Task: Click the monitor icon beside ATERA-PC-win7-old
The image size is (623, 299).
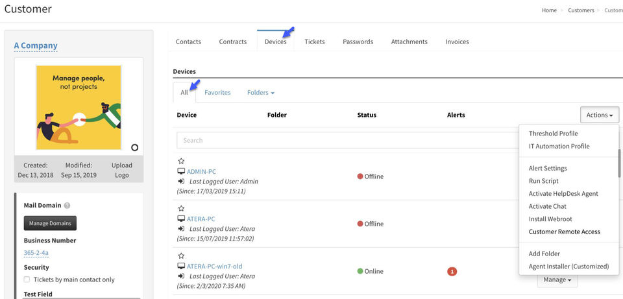Action: click(x=181, y=266)
